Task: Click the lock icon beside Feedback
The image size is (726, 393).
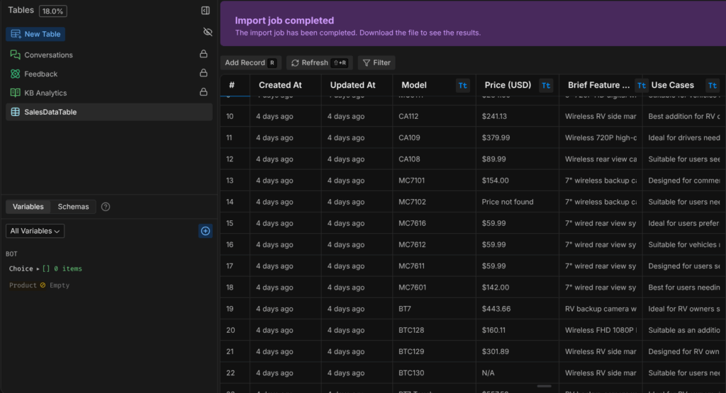Action: pos(203,73)
